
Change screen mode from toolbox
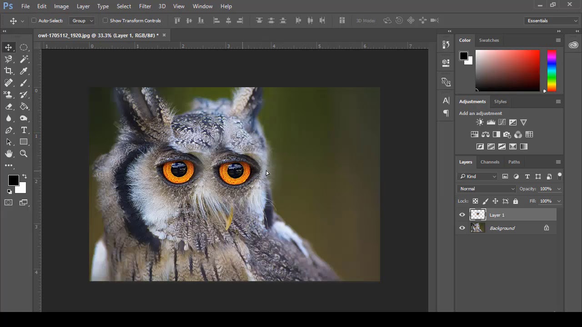[24, 203]
